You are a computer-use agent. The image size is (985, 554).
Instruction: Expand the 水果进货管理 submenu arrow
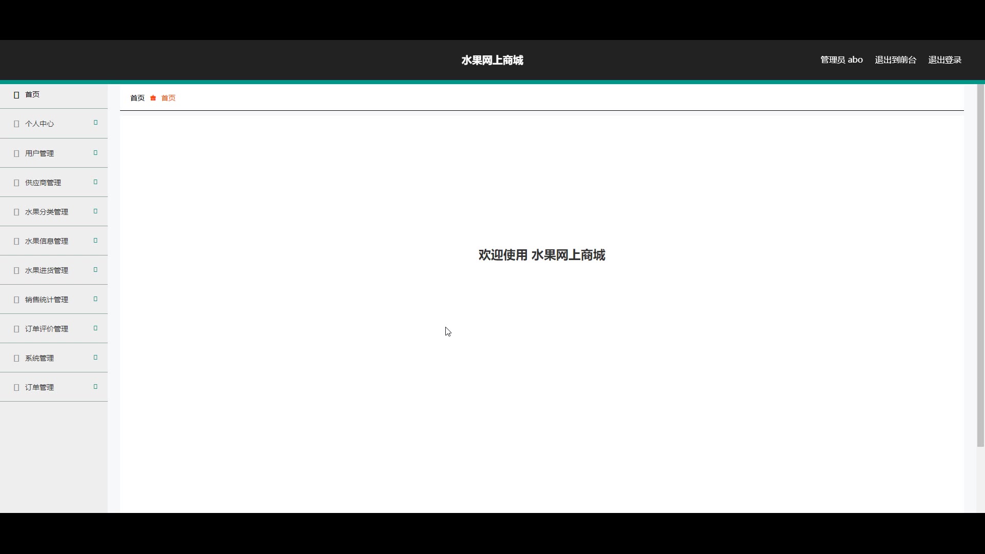95,270
